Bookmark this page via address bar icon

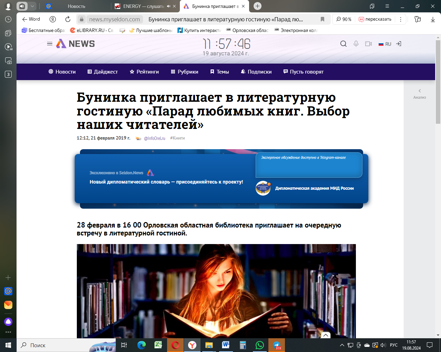[322, 19]
